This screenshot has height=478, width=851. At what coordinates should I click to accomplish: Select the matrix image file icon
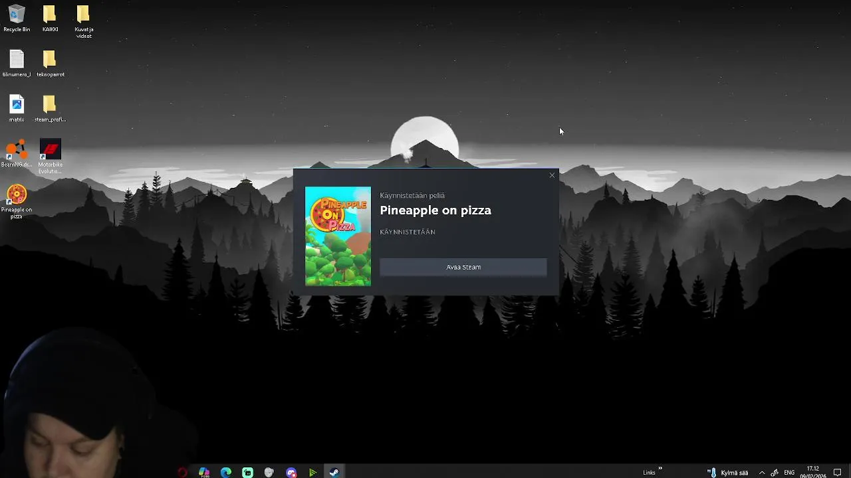(17, 109)
